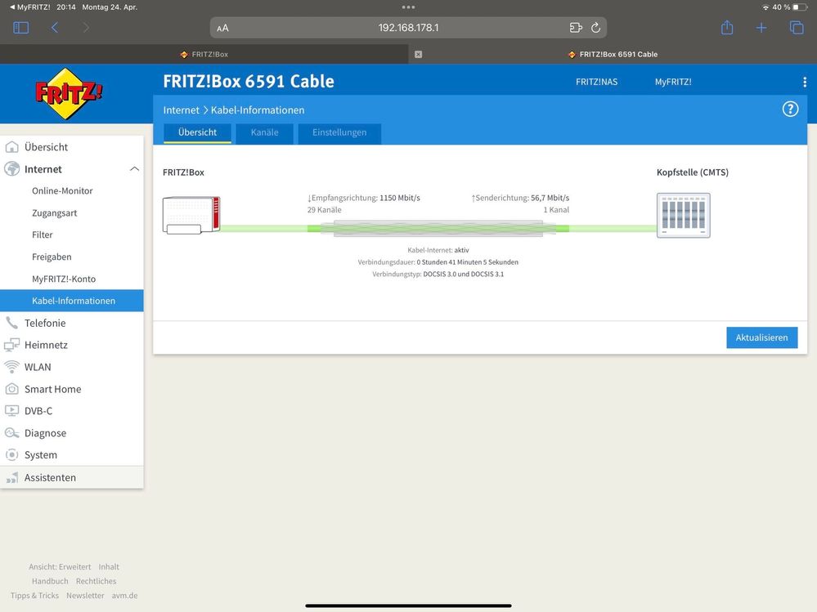Open the Newsletter footer link

tap(85, 596)
